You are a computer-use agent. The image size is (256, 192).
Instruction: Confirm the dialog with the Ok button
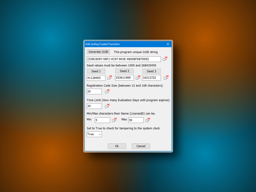[x=117, y=146]
